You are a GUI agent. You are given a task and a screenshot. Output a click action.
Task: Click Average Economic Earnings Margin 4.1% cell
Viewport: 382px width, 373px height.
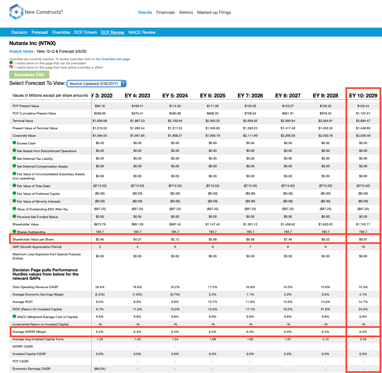point(363,295)
